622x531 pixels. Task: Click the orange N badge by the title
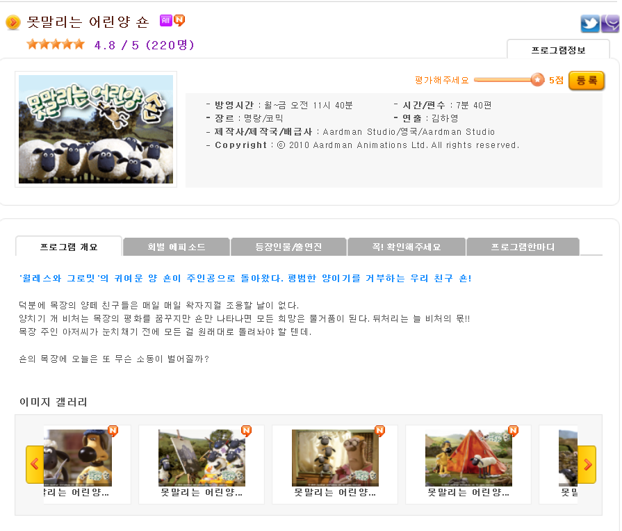[180, 20]
